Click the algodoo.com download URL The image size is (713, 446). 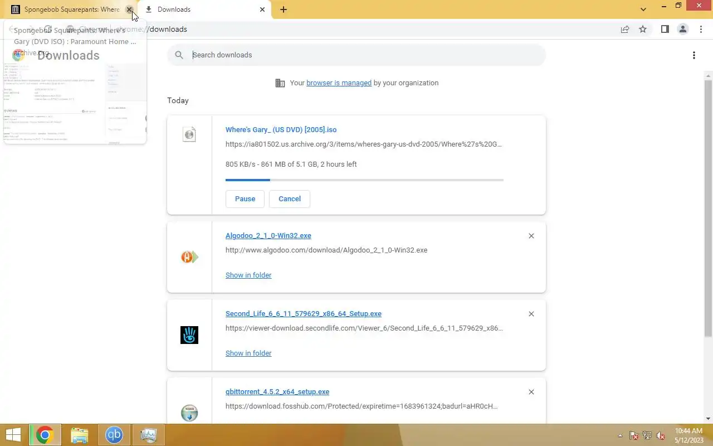point(326,250)
